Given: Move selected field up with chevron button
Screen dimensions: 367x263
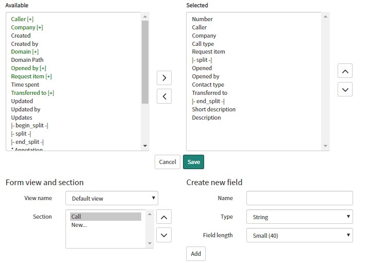Looking at the screenshot, I should pyautogui.click(x=345, y=71).
